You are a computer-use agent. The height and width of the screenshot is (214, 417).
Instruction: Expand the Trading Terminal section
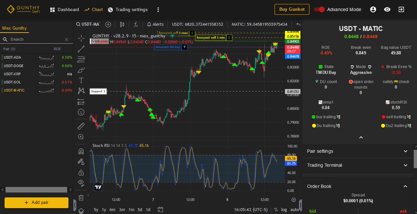(358, 165)
